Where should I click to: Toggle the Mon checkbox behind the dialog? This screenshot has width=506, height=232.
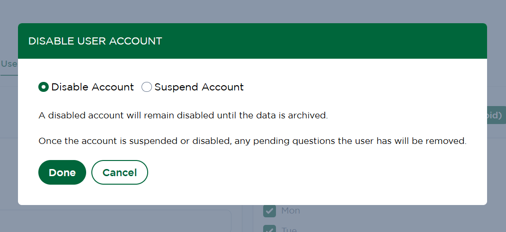tap(269, 211)
